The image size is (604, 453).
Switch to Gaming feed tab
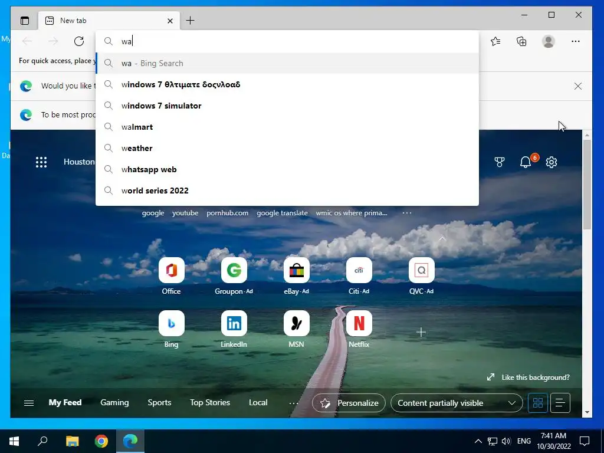pos(114,402)
